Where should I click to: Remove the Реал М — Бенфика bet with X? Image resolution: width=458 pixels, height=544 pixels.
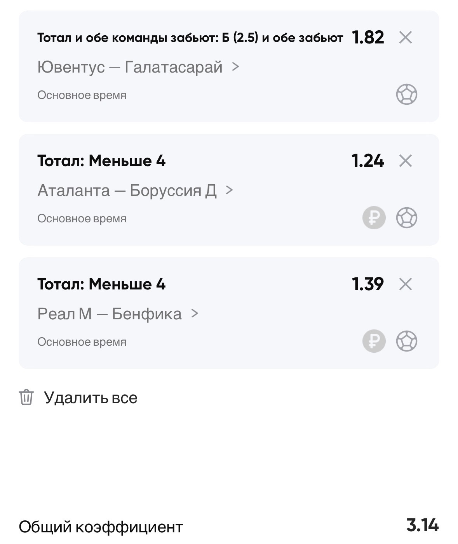[405, 284]
